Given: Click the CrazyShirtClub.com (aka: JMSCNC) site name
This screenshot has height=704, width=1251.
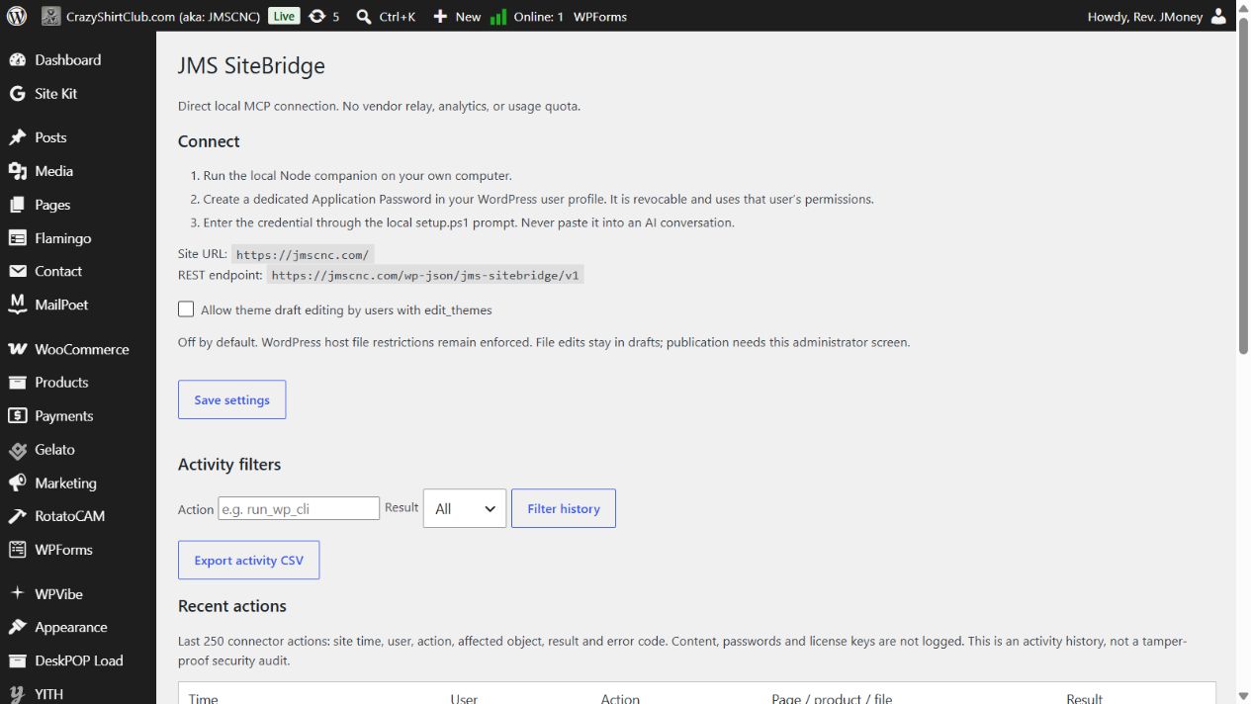Looking at the screenshot, I should pos(163,16).
